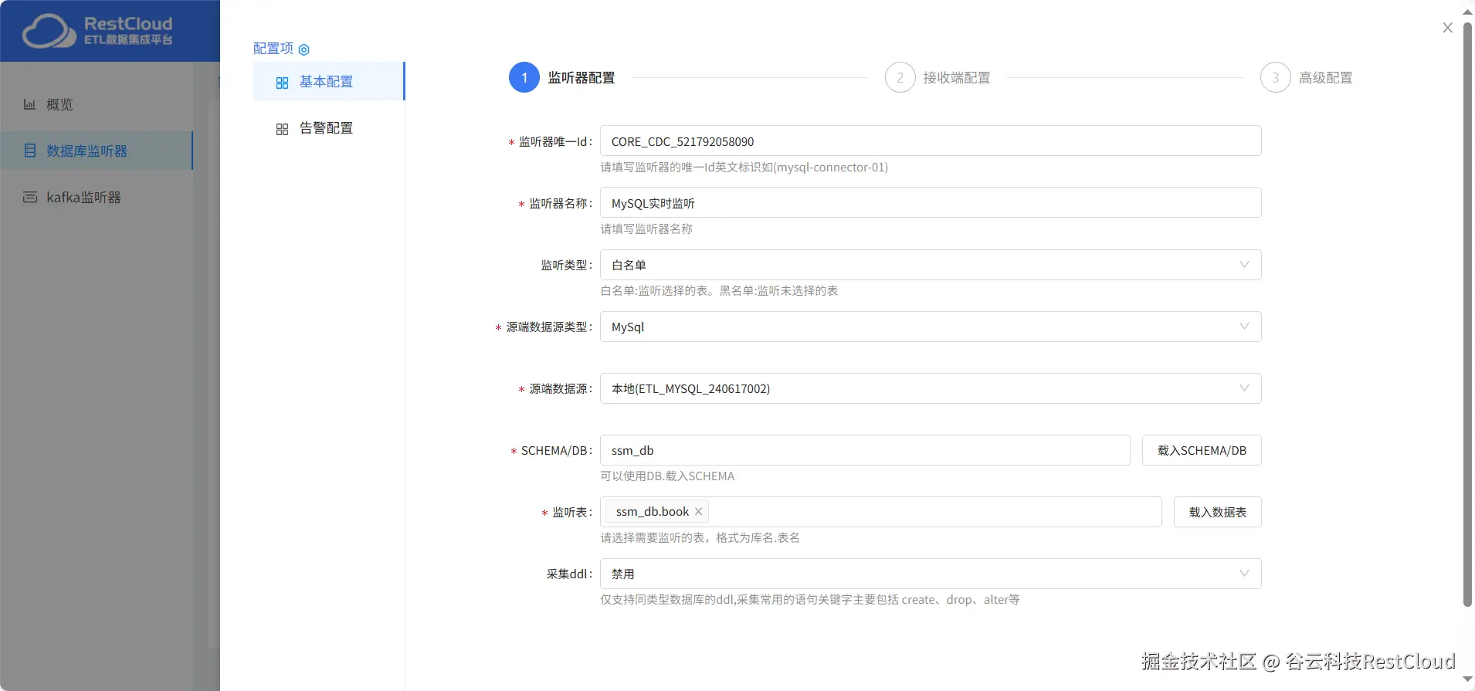Click the SCHEMA/DB input with ssm_db
Screen dimensions: 1475x691
865,450
